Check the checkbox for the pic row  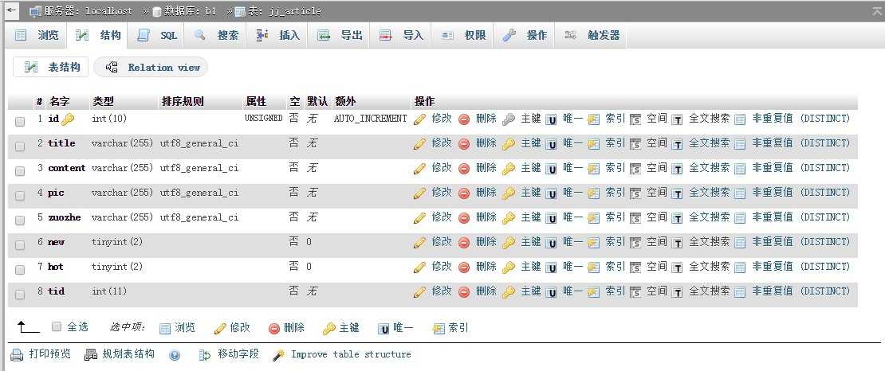click(20, 196)
